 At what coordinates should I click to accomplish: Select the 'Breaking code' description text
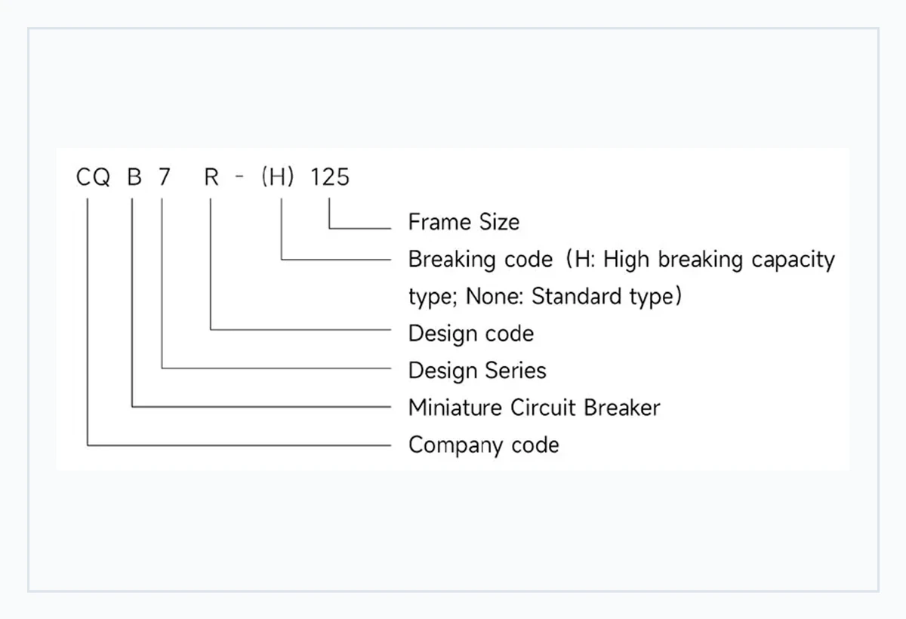621,278
